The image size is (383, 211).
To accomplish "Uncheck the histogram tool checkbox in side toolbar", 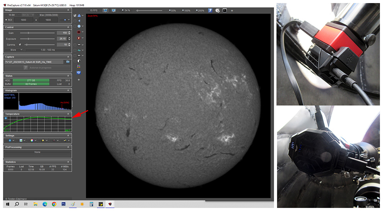I will click(75, 15).
